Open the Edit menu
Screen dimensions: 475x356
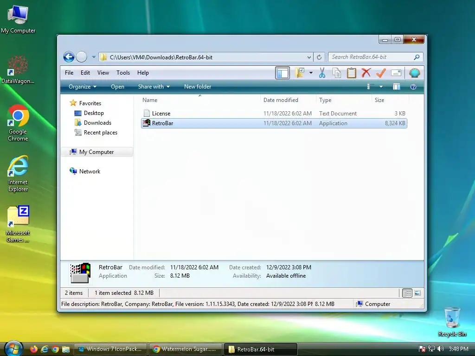[85, 73]
